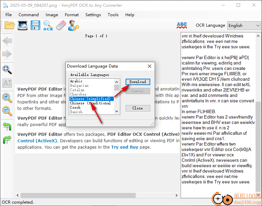
Task: Click the fit-to-window magnifier icon
Action: pos(7,70)
